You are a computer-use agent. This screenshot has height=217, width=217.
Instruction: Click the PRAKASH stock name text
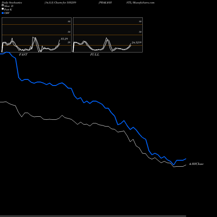coord(105,3)
